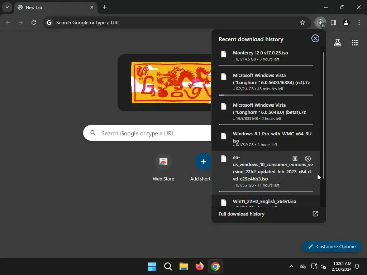
Task: Click the Win11_22H2_English file icon
Action: pos(224,203)
